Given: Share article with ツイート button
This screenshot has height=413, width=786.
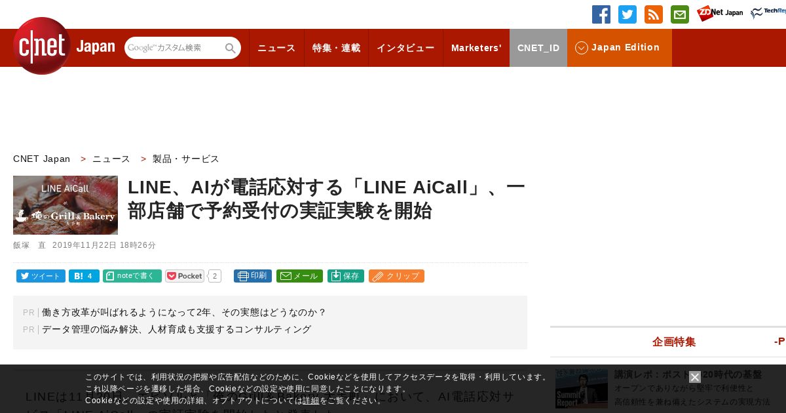Looking at the screenshot, I should pos(41,276).
